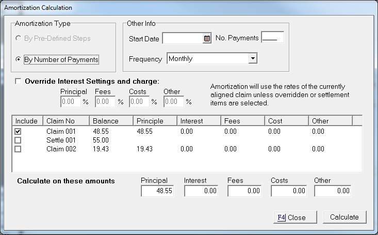The height and width of the screenshot is (235, 378).
Task: Click the Balance column header
Action: (x=109, y=121)
